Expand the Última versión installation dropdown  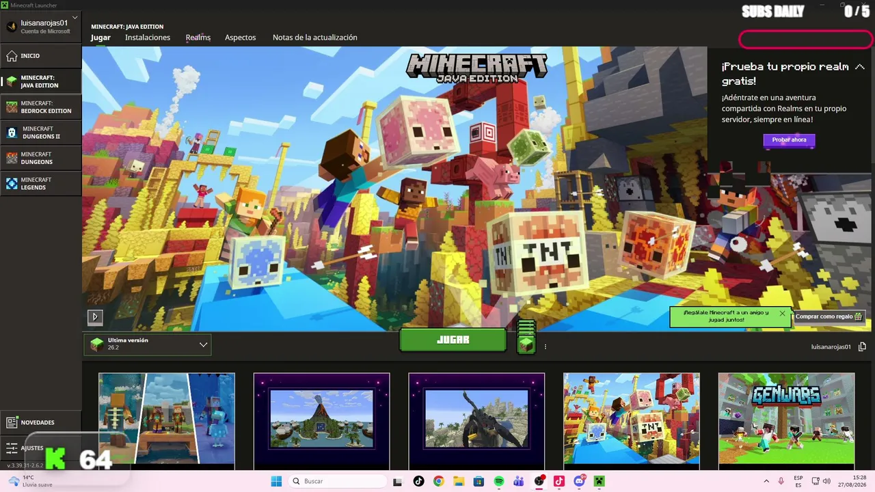click(x=148, y=344)
